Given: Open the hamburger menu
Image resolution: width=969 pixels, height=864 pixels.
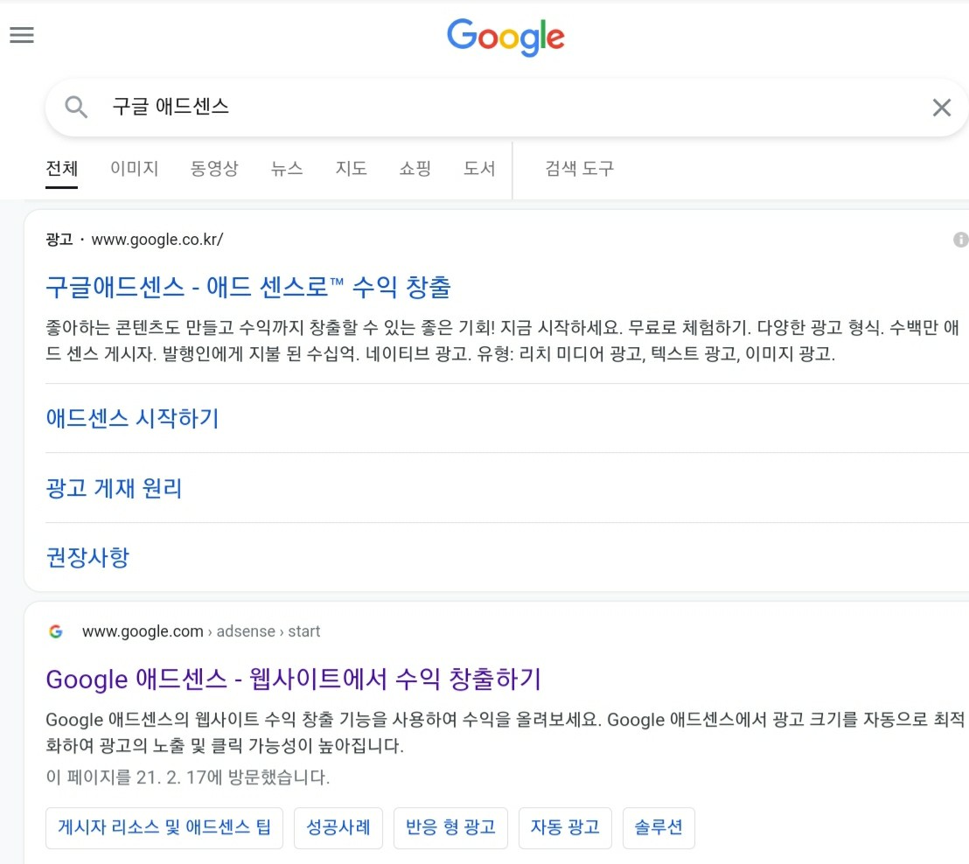Looking at the screenshot, I should point(22,35).
